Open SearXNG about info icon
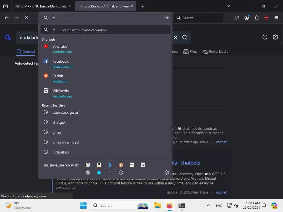Viewport: 283px width, 212px height. [264, 37]
